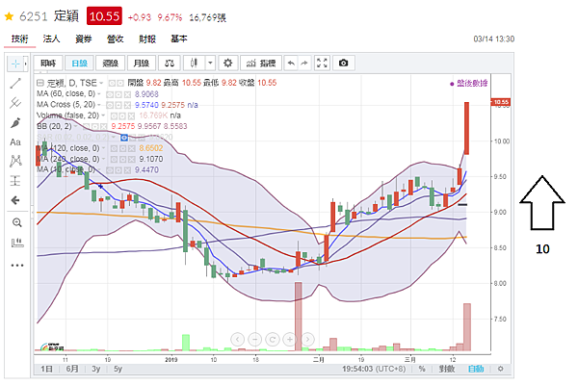Image resolution: width=578 pixels, height=385 pixels.
Task: Choose the Aa text annotation tool
Action: [15, 142]
